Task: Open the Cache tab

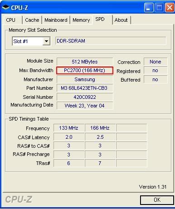Action: point(32,20)
